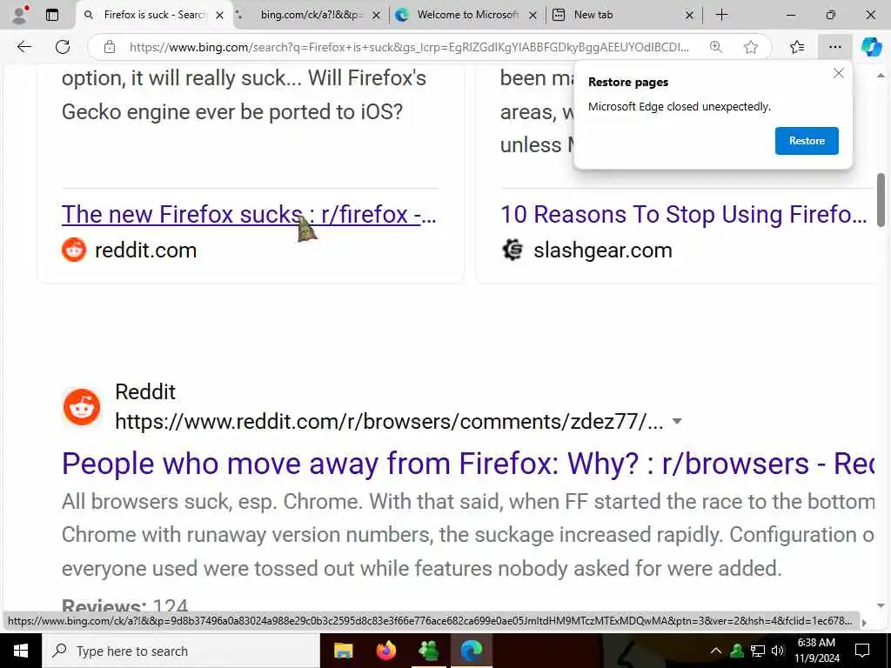Image resolution: width=891 pixels, height=668 pixels.
Task: Open the clock showing 6:38 AM
Action: [816, 651]
